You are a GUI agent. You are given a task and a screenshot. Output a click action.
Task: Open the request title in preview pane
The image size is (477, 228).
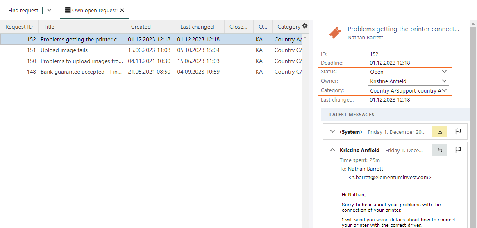[x=403, y=29]
